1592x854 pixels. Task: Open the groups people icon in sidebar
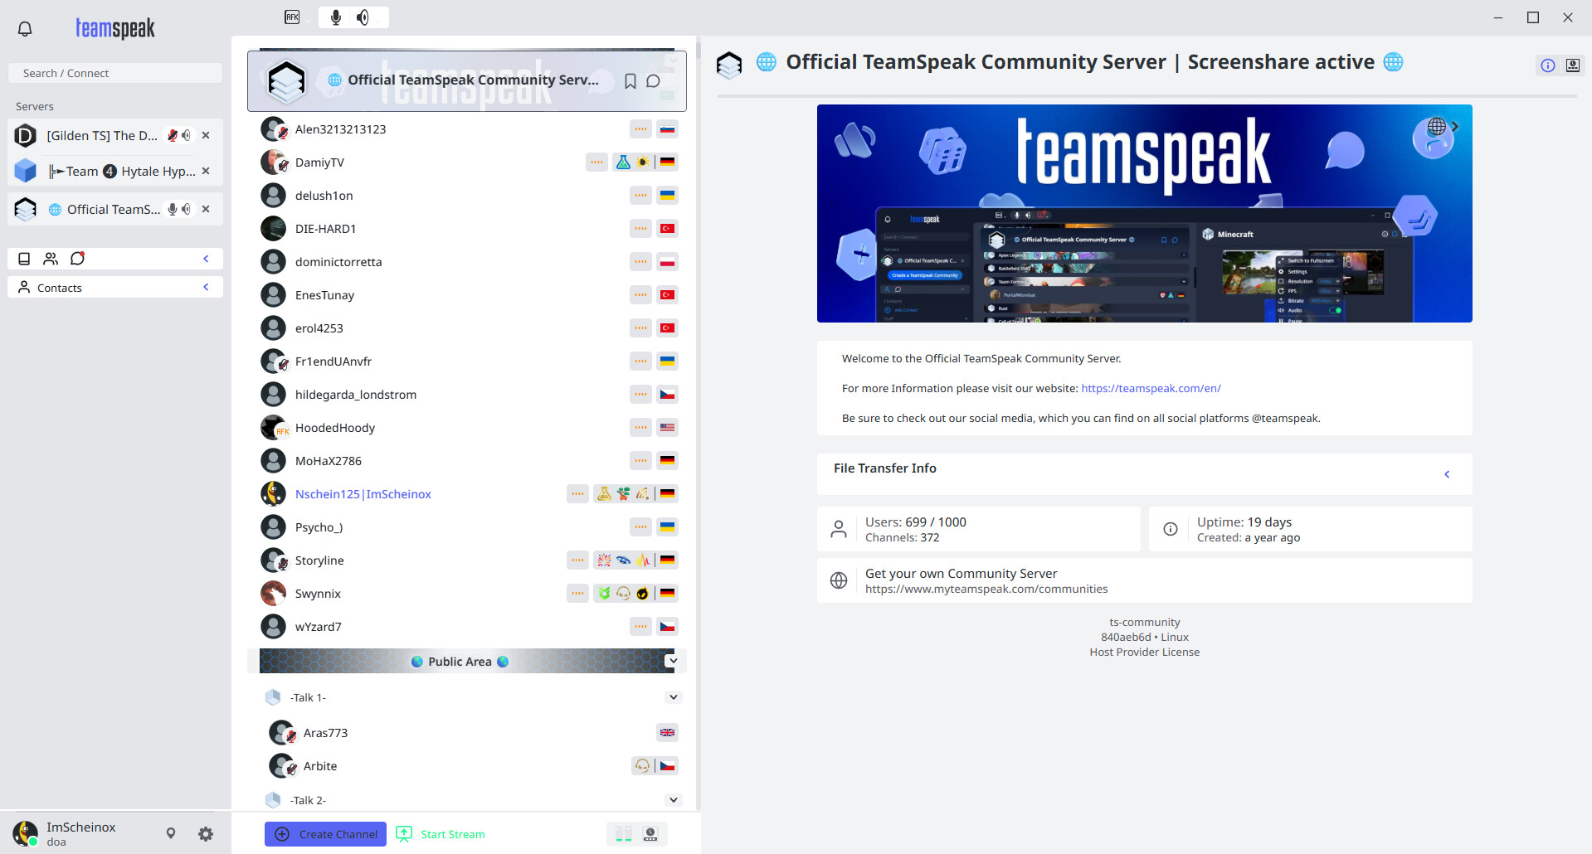(x=51, y=259)
